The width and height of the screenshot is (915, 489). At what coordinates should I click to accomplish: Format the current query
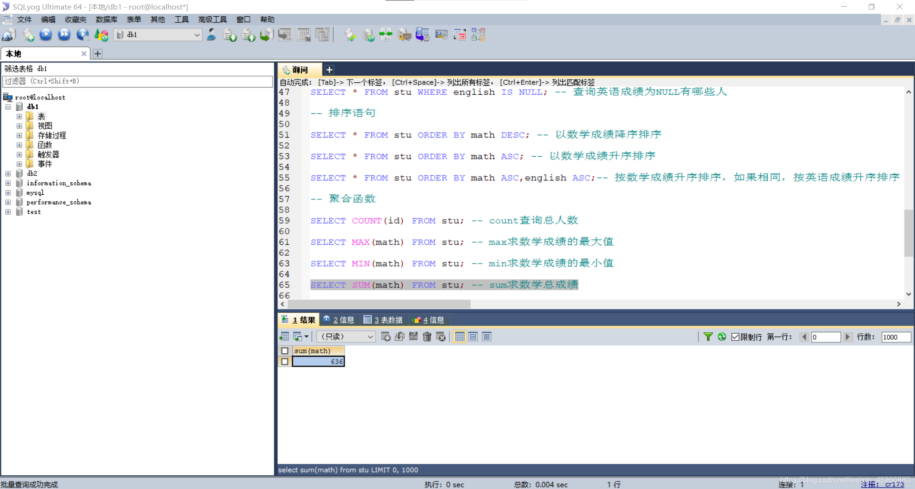click(x=350, y=35)
